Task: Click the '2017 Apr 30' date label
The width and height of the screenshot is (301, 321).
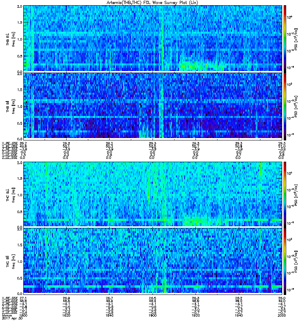Action: point(12,318)
